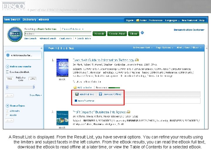Open Dictionary menu item

[x=30, y=19]
